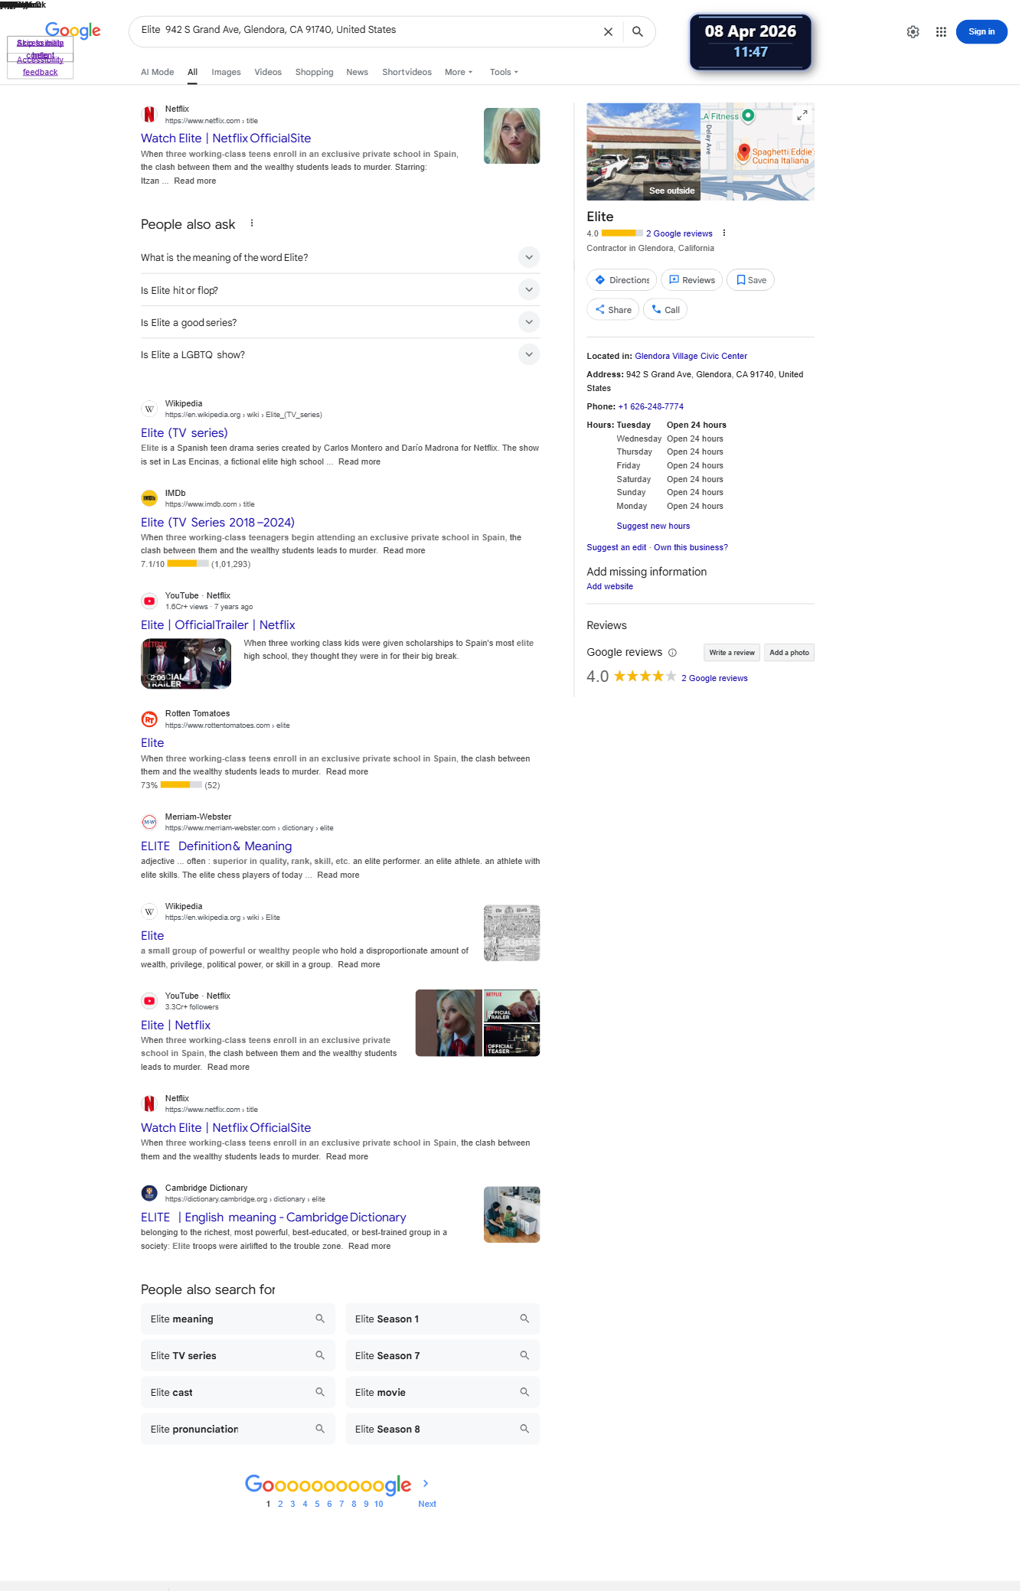Open the three-dot menu beside 2 Google reviews
Viewport: 1032px width, 1591px height.
click(724, 233)
